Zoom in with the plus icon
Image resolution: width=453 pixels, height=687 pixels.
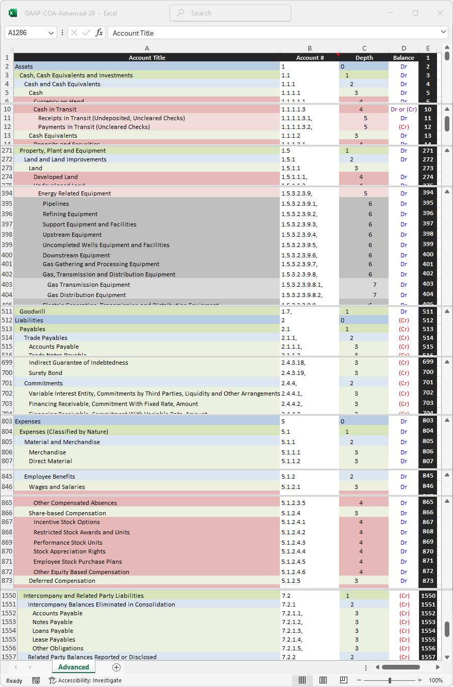click(420, 680)
